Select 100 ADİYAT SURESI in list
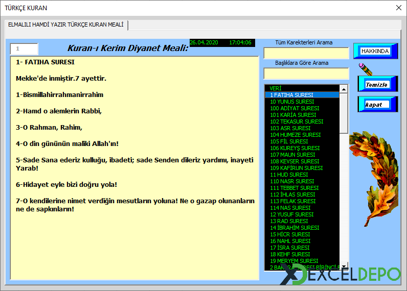This screenshot has height=291, width=407. 302,108
